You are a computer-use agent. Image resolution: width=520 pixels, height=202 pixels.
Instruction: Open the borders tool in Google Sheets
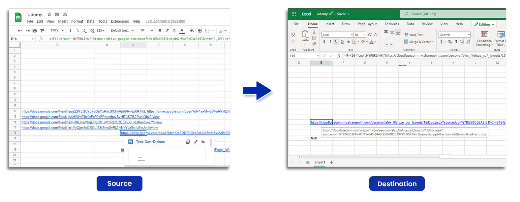pos(199,31)
